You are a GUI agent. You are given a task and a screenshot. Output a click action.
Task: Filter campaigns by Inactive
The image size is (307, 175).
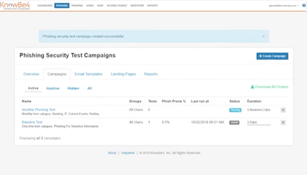tap(53, 88)
